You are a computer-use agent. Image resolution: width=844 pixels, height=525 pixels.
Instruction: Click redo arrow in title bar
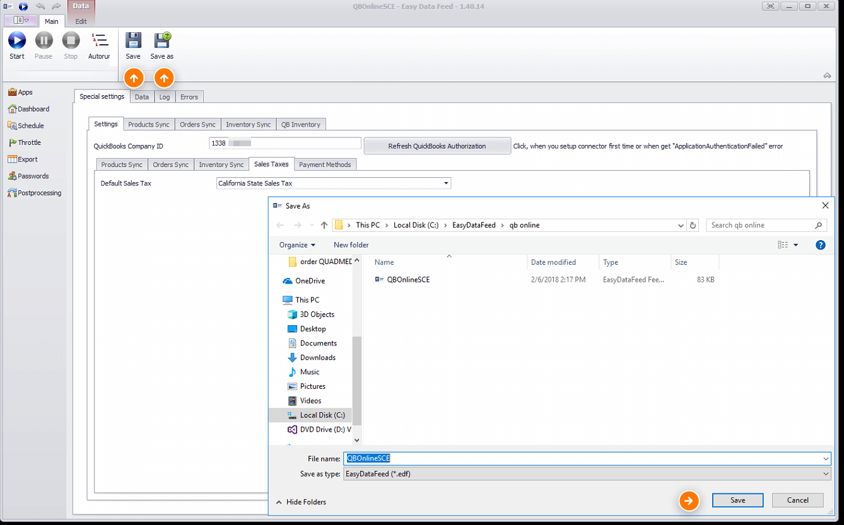pos(57,6)
